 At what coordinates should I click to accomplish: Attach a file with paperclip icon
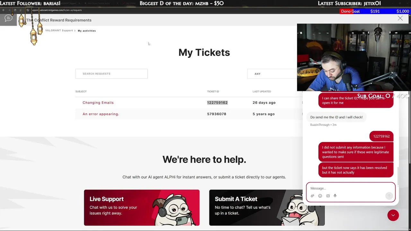[x=312, y=196]
